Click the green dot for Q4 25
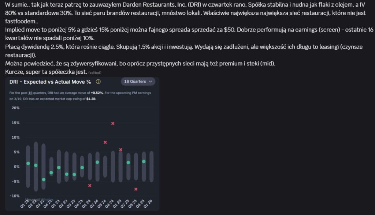The image size is (375, 215). coord(144,161)
